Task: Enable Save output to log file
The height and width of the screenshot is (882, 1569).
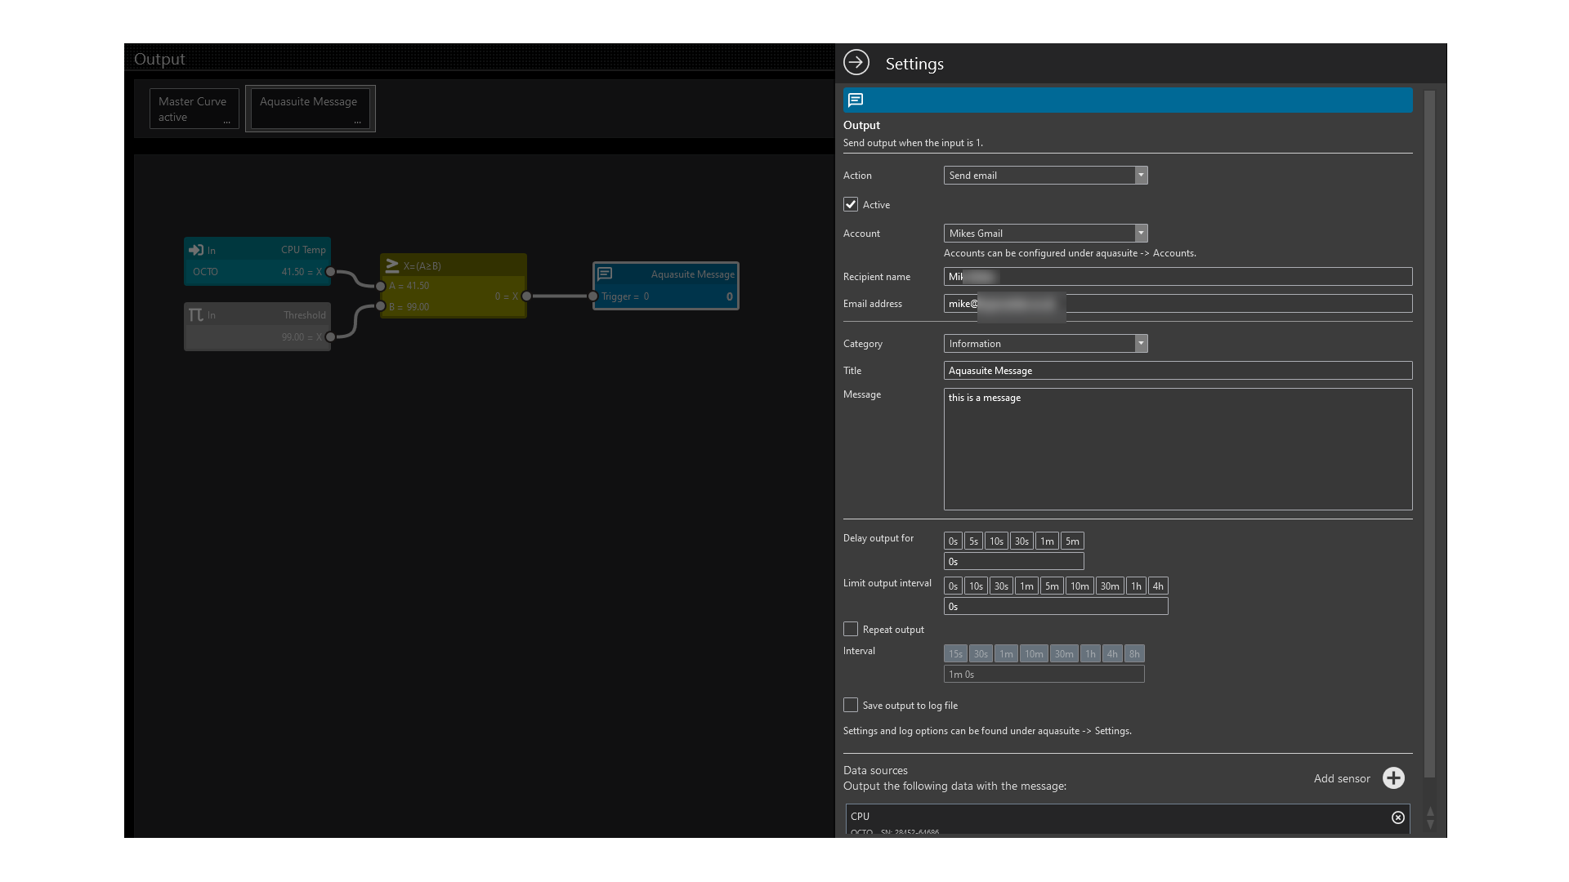Action: pos(851,705)
